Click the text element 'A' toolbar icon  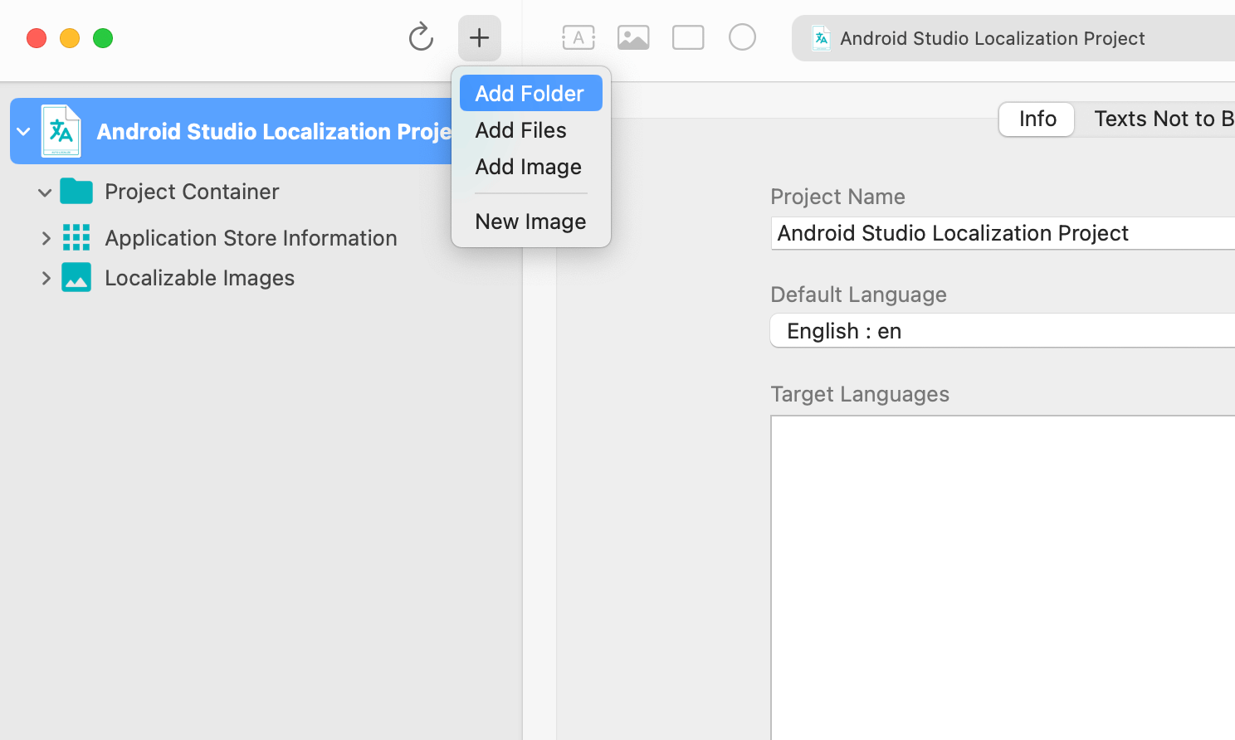[578, 37]
